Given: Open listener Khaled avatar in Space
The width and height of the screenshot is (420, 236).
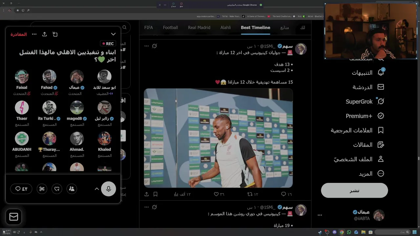Looking at the screenshot, I should point(104,138).
